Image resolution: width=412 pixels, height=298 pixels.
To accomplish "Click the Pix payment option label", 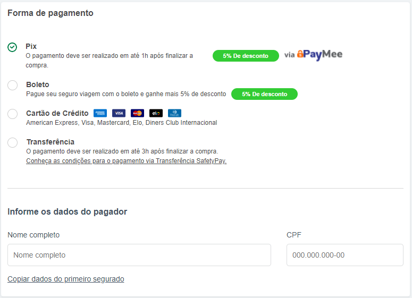I will [31, 46].
